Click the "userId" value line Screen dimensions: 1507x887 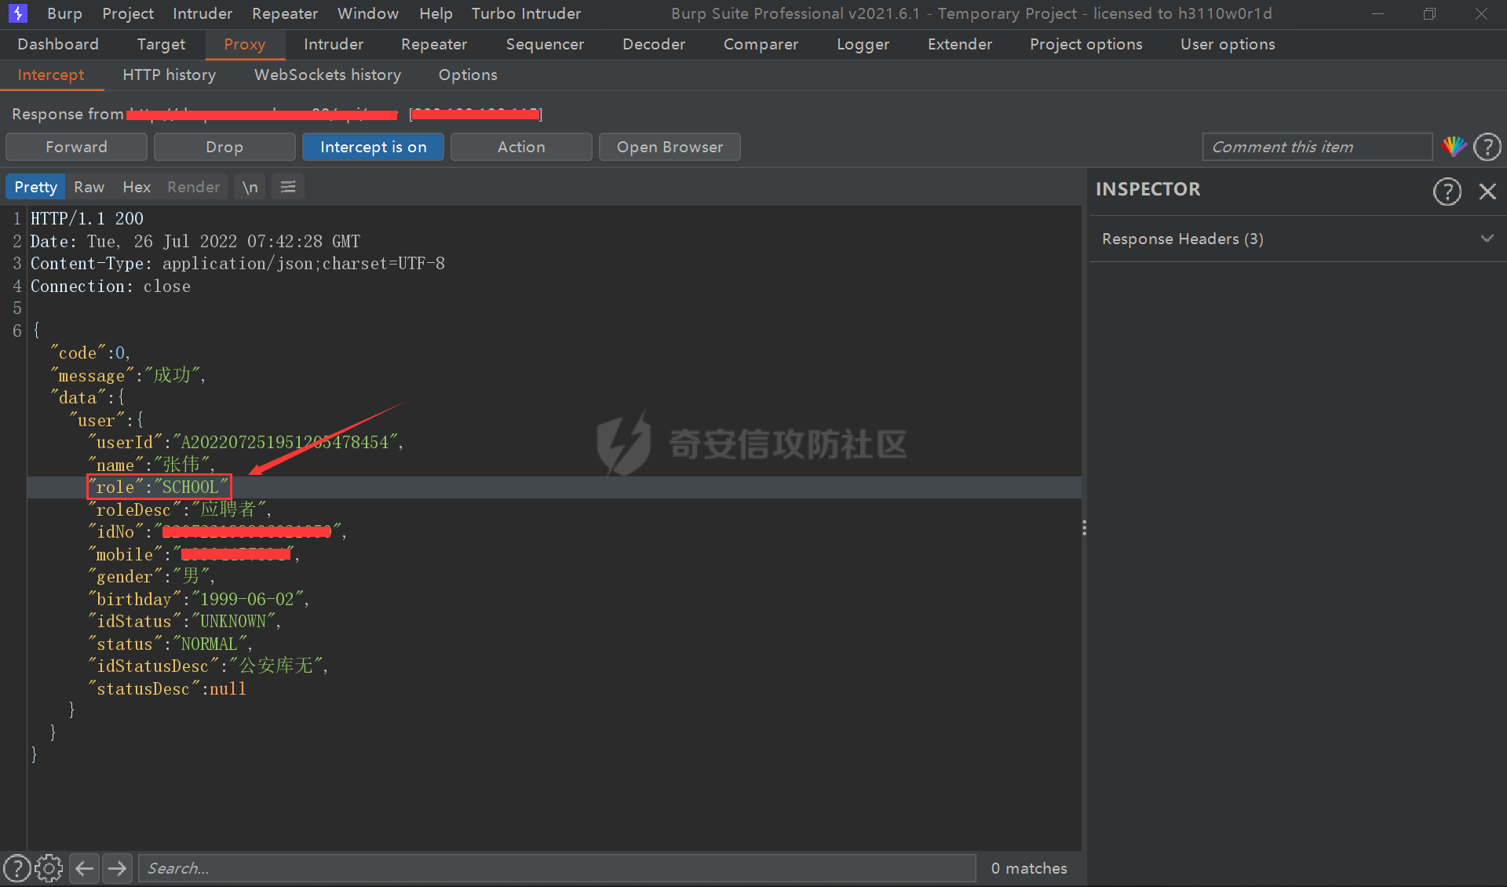pos(246,443)
